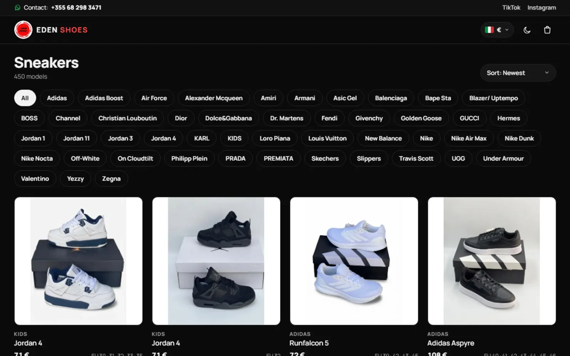Open the Adidas Aspyre product image

pos(492,261)
